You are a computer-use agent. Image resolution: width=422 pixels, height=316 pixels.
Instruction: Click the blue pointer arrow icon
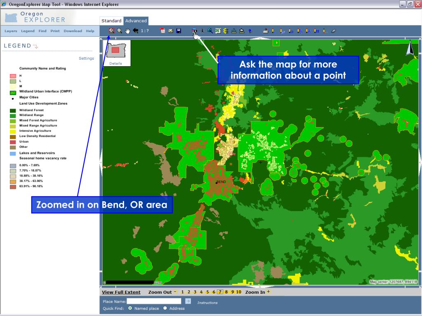pyautogui.click(x=250, y=31)
